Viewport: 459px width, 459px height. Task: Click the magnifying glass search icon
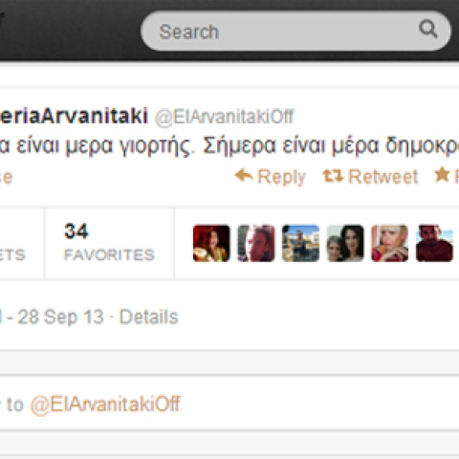coord(427,29)
